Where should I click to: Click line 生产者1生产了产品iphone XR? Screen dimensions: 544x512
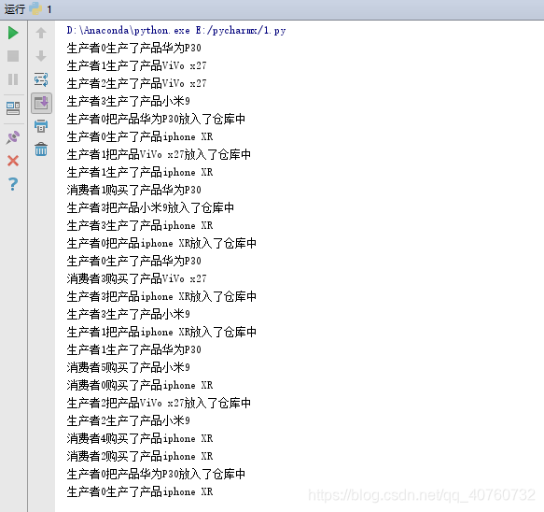pyautogui.click(x=140, y=172)
